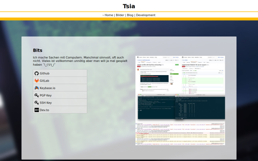Click the Dev.to black logo icon
This screenshot has width=258, height=161.
point(37,110)
